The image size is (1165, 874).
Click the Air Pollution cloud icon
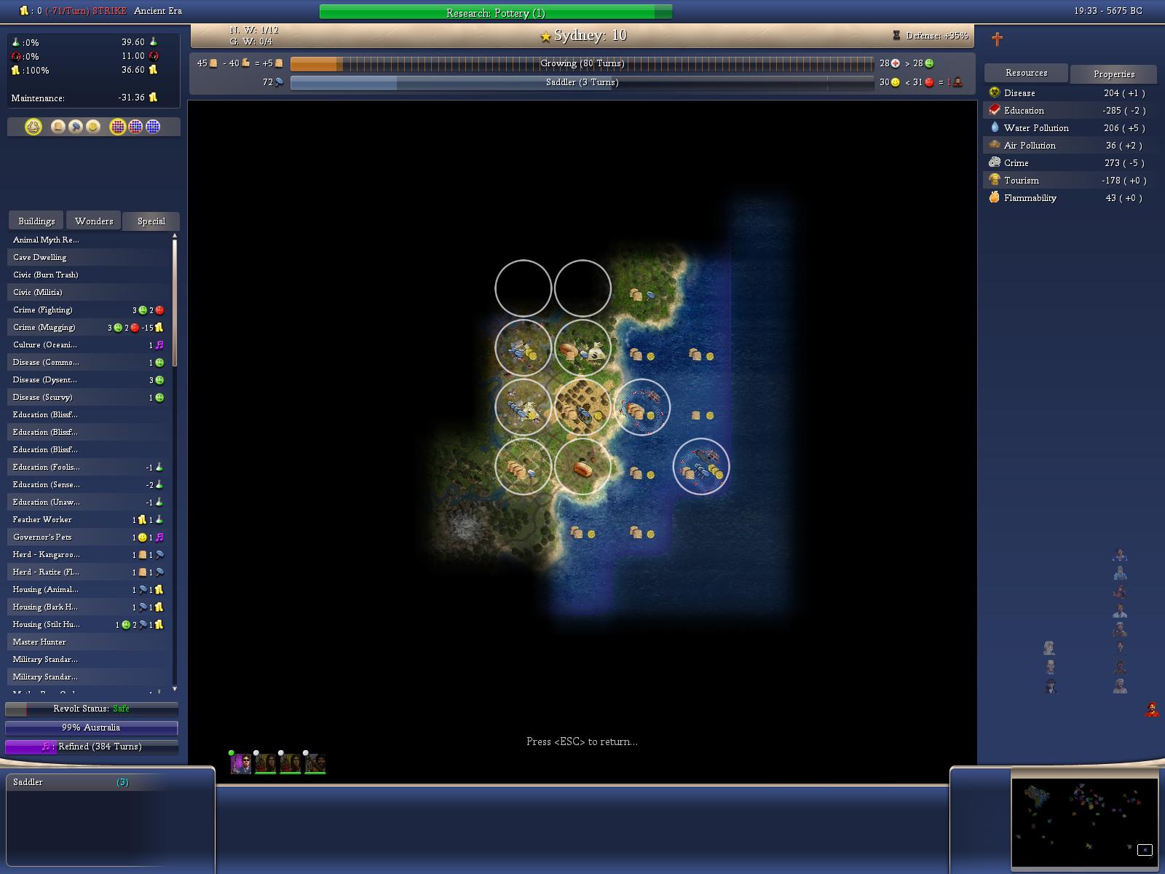point(995,145)
